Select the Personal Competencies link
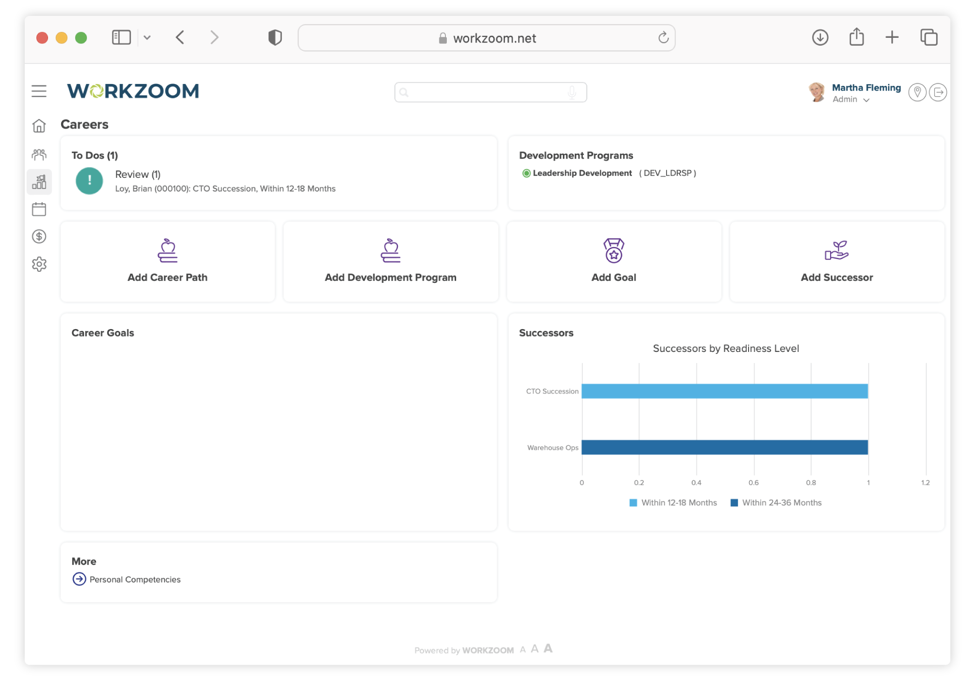The width and height of the screenshot is (972, 681). [134, 579]
